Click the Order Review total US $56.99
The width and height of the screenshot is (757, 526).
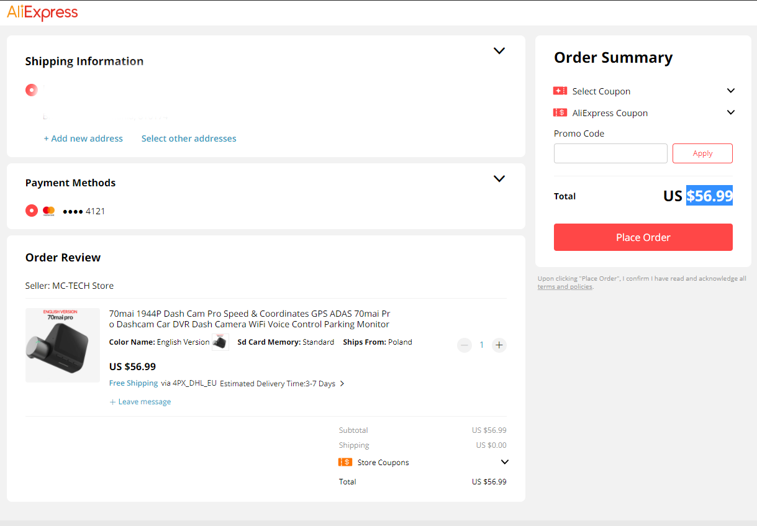(x=489, y=482)
